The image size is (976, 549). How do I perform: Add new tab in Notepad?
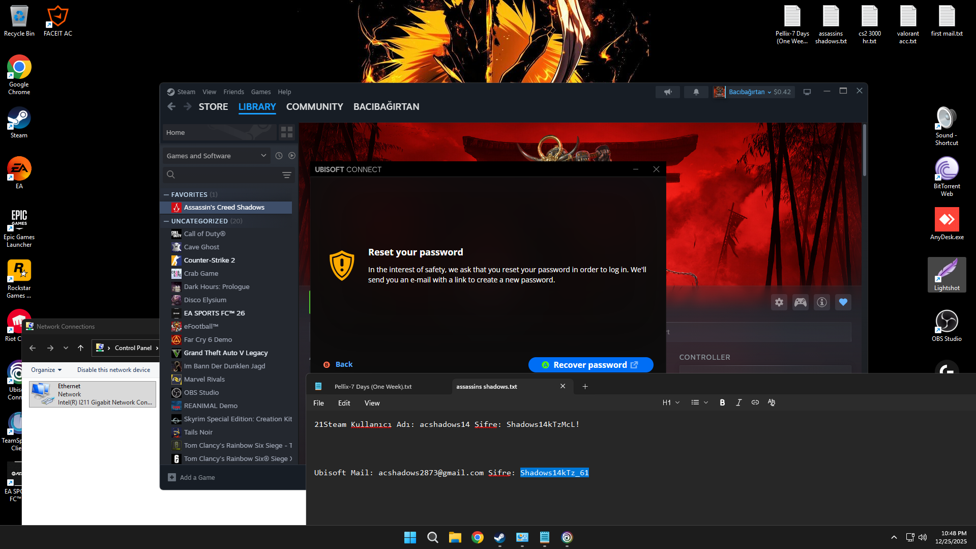(x=585, y=387)
